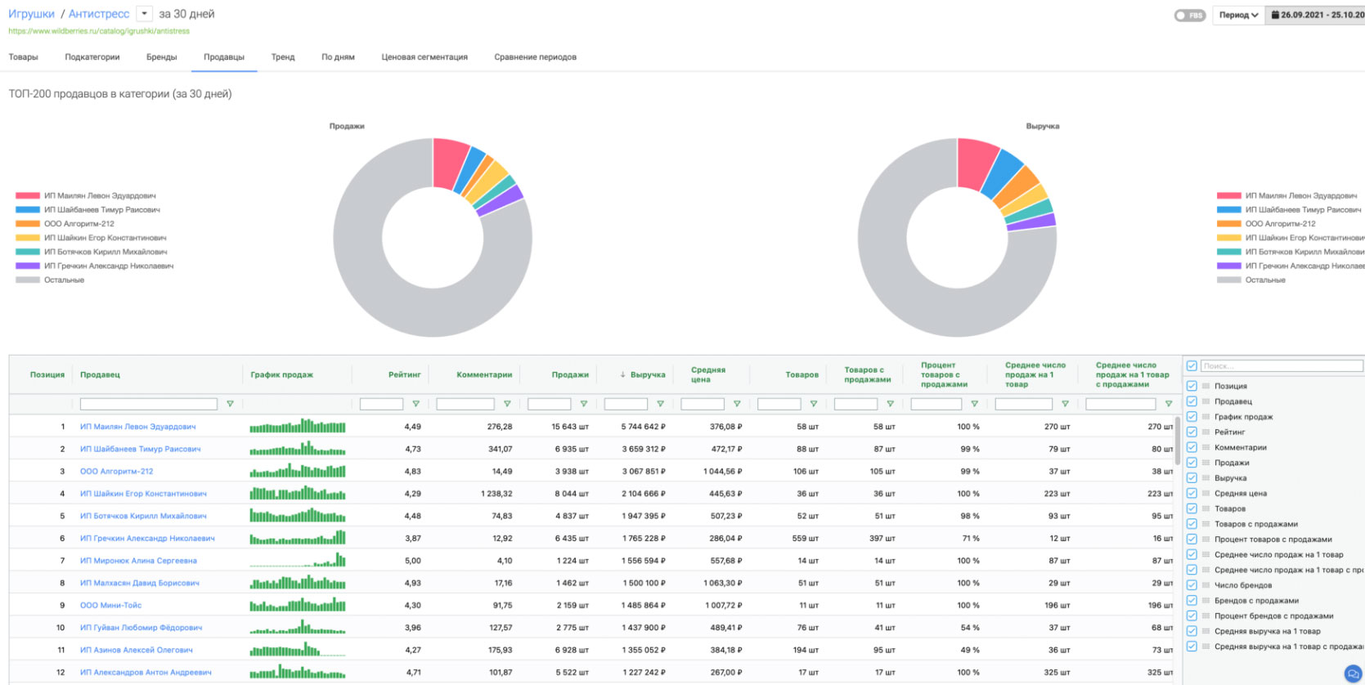This screenshot has height=685, width=1365.
Task: Switch to the Подкатегории tab
Action: [x=92, y=57]
